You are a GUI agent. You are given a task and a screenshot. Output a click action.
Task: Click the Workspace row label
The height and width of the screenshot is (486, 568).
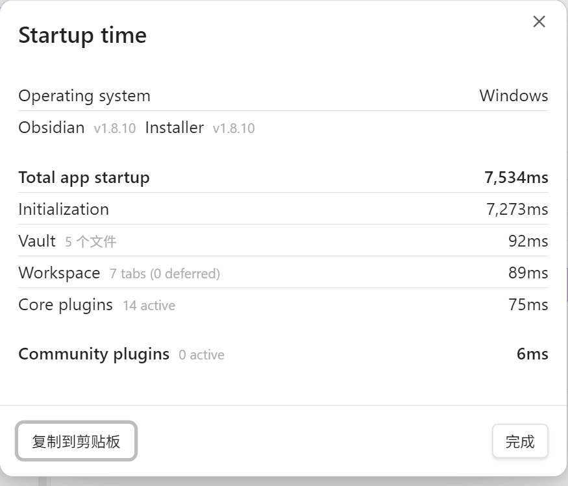pos(60,273)
